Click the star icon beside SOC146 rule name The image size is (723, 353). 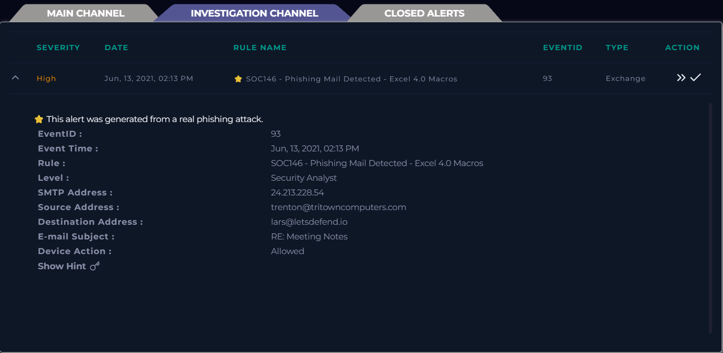(x=238, y=79)
